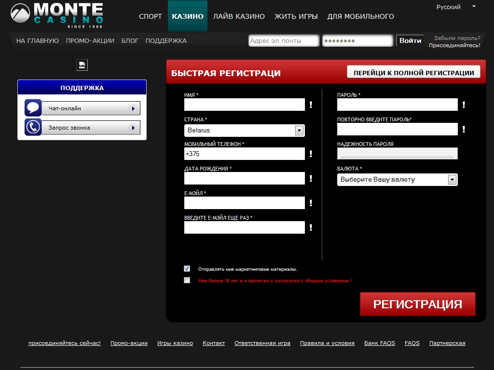Click the Monte Casino logo
494x370 pixels.
(x=57, y=15)
